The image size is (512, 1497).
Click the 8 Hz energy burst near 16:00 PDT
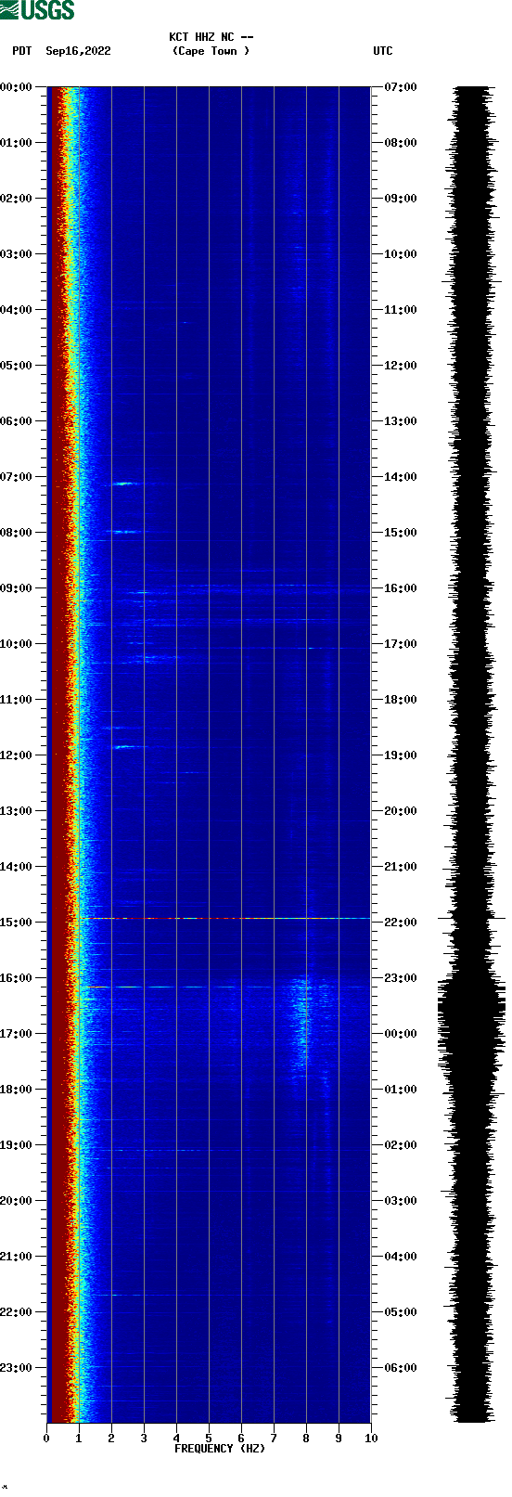pos(301,1026)
